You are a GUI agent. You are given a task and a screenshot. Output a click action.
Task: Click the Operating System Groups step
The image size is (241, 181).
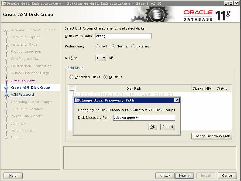(x=31, y=102)
